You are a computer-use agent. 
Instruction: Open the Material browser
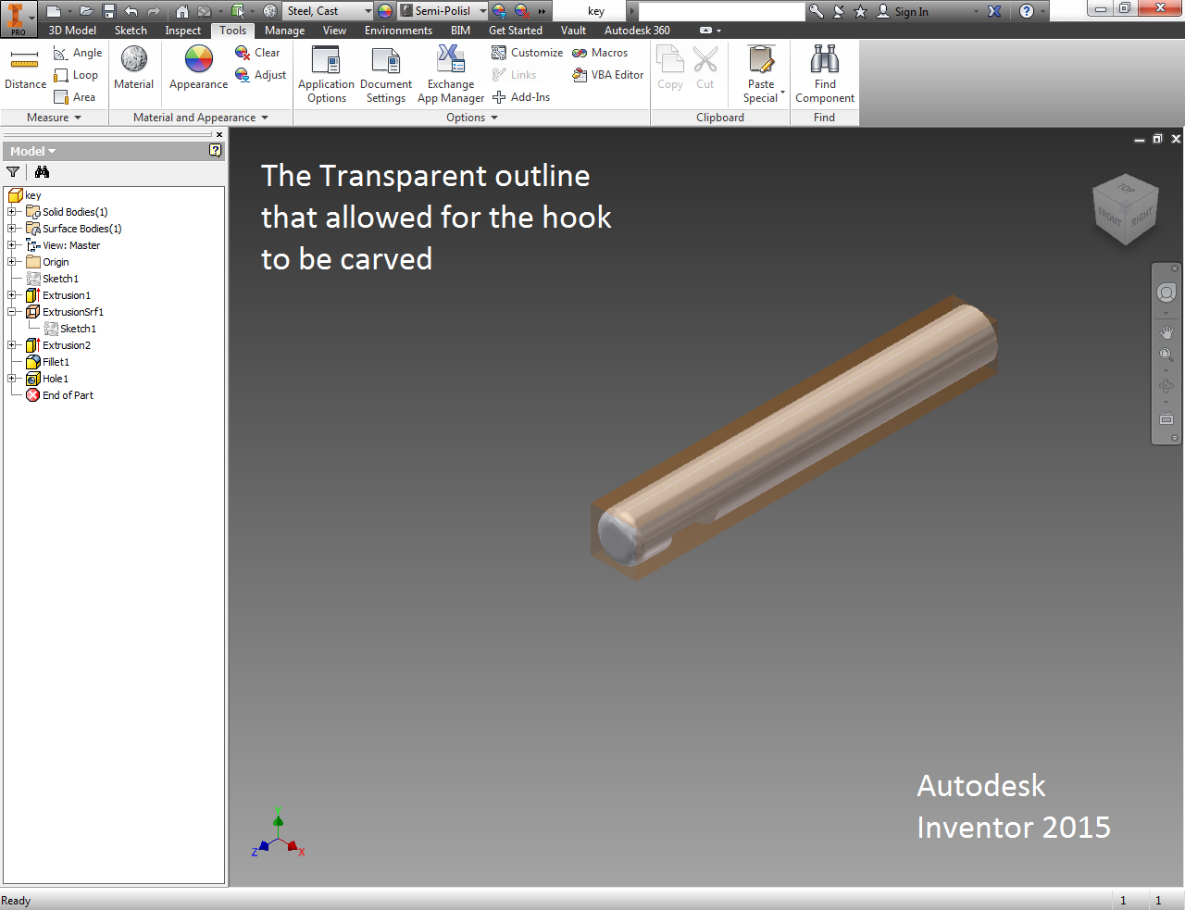pyautogui.click(x=134, y=69)
